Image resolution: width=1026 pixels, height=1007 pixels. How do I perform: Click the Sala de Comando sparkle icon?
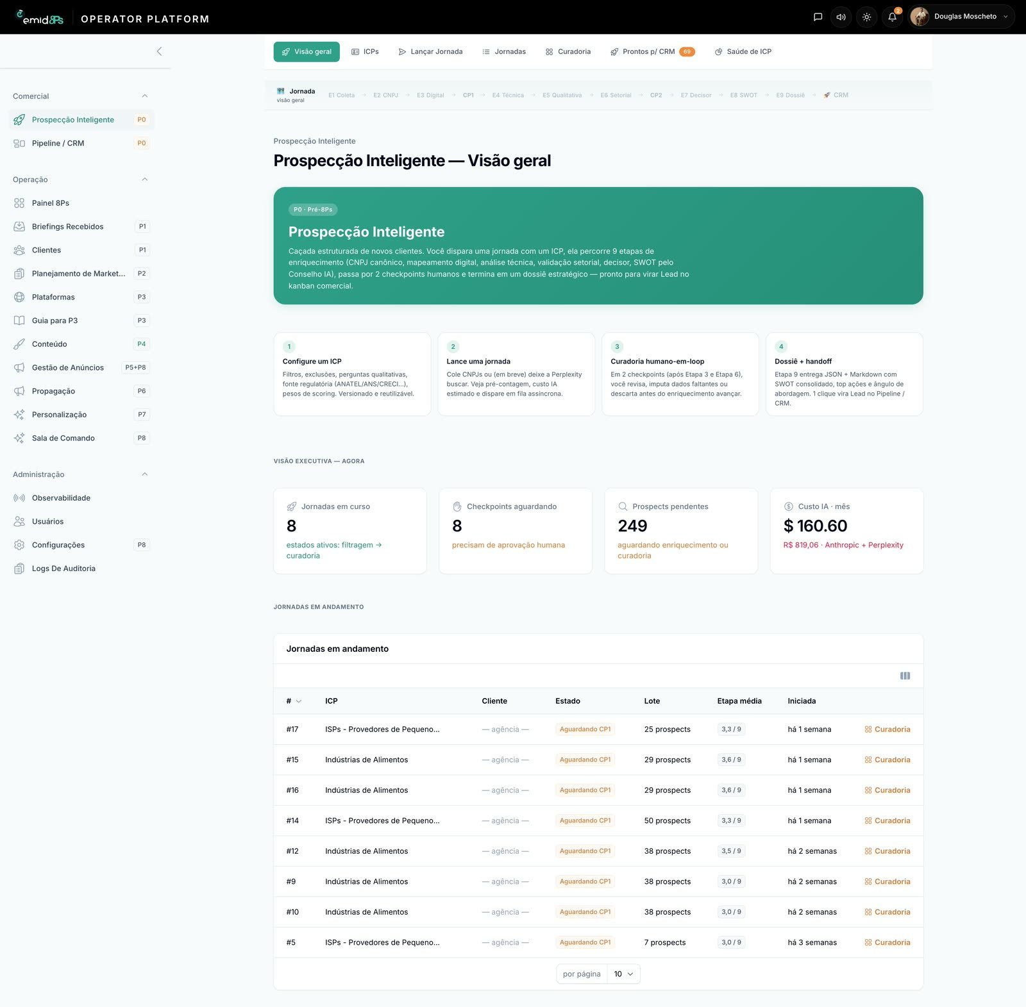19,438
